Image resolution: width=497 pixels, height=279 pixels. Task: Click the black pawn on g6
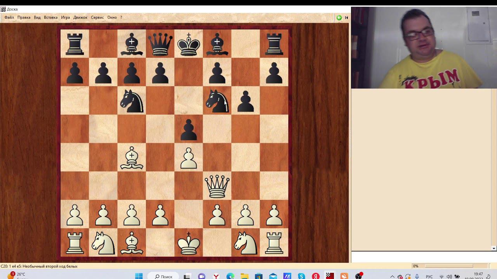(245, 102)
